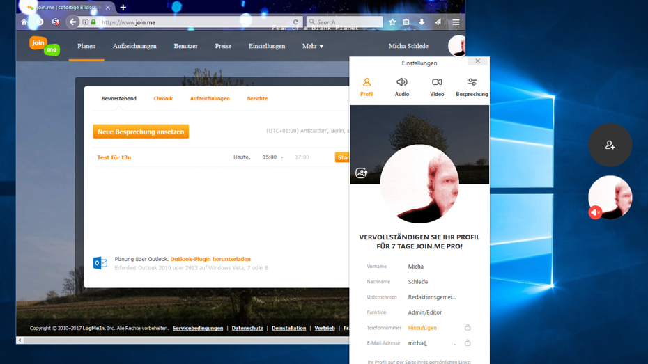The image size is (648, 364).
Task: Open the Preise menu item
Action: pos(223,46)
